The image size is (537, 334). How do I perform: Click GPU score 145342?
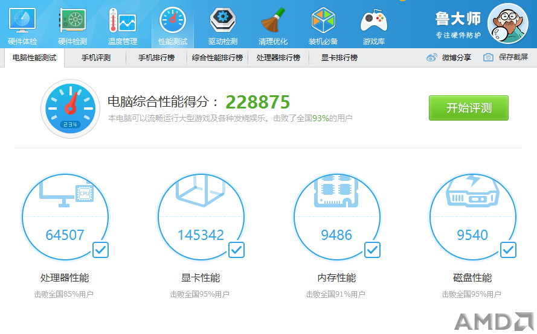[201, 235]
